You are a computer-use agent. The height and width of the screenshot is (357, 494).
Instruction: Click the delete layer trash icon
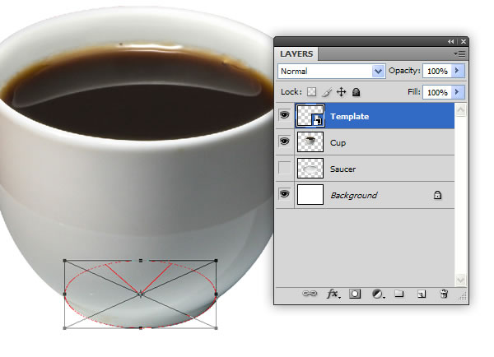[444, 294]
